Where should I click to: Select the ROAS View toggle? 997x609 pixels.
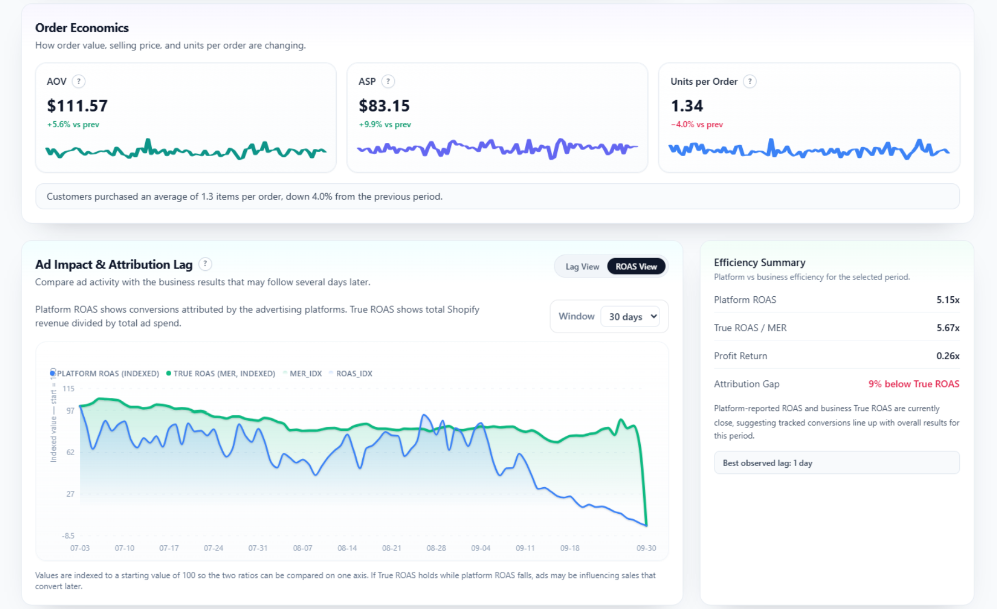click(636, 266)
